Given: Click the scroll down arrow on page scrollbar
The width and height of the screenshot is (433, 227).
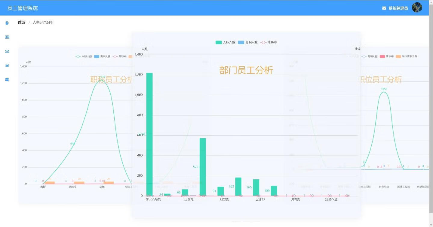Looking at the screenshot, I should pyautogui.click(x=431, y=225).
